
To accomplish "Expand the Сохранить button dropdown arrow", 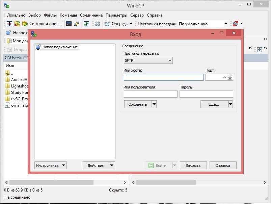I will click(x=154, y=104).
